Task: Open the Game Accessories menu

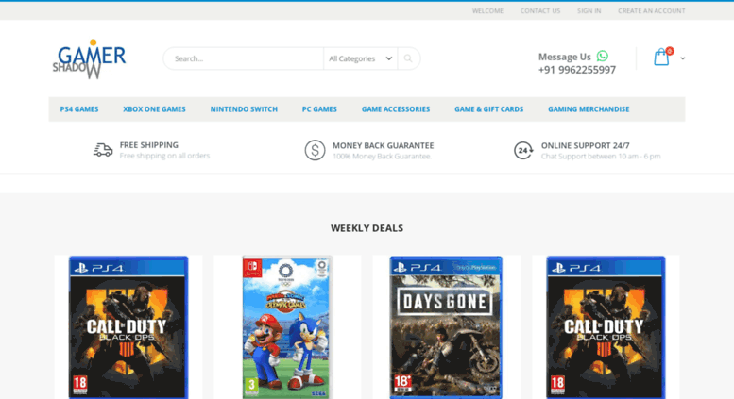Action: pos(396,109)
